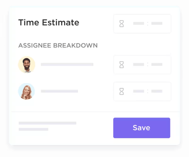Click the hourglass icon in blonde woman's row

pyautogui.click(x=122, y=91)
